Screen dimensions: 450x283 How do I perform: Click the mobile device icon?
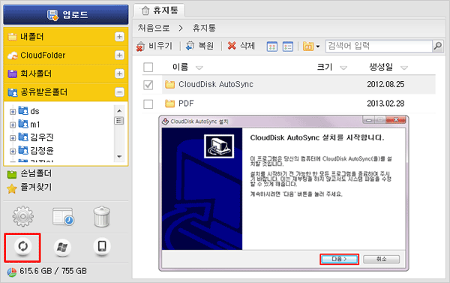pos(102,246)
